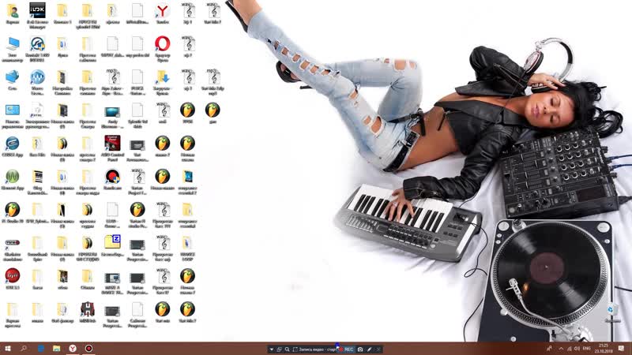
Task: Open File Explorer from the taskbar
Action: (56, 348)
